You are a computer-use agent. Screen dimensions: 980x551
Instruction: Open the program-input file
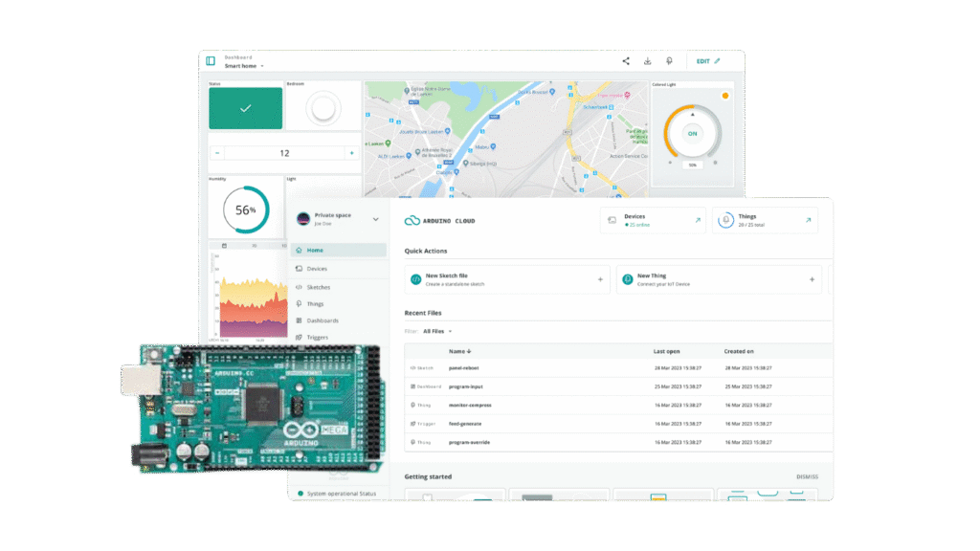[466, 386]
